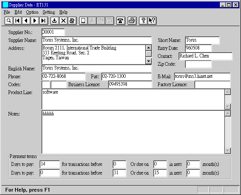Click the telephone toolbar icon
Image resolution: width=241 pixels, height=195 pixels.
click(120, 21)
